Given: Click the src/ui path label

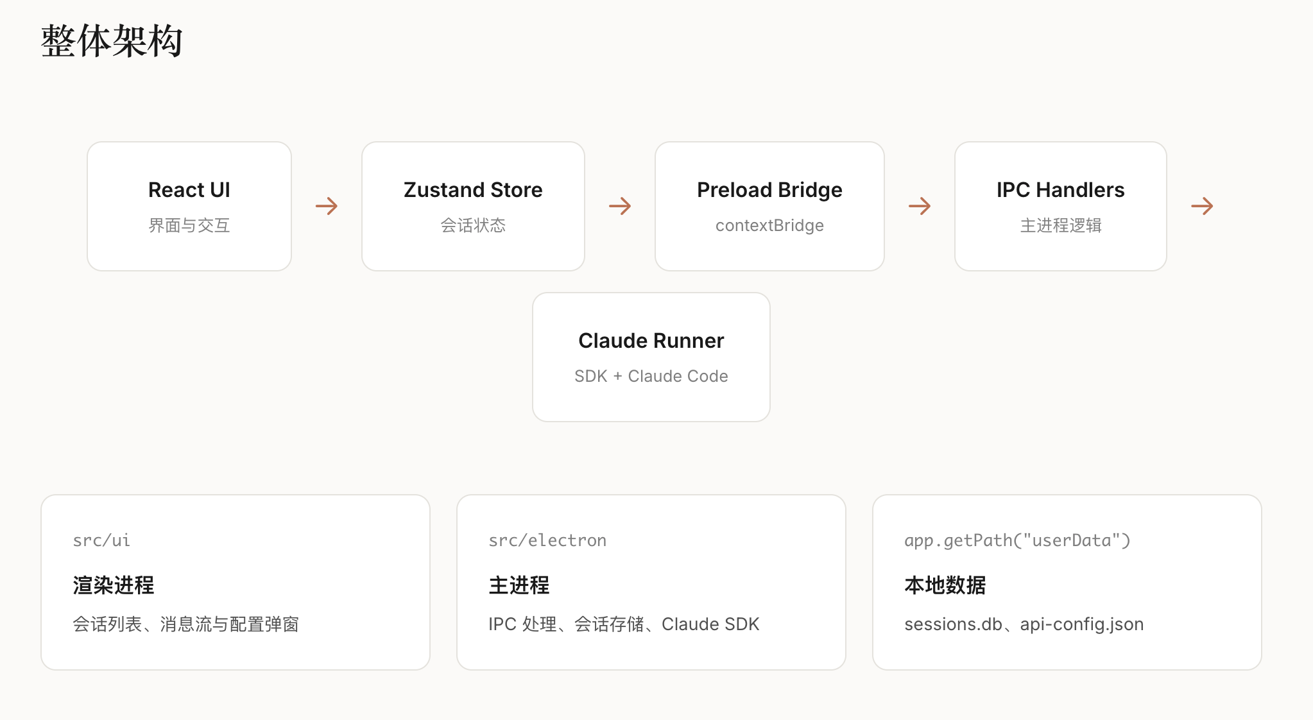Looking at the screenshot, I should tap(101, 540).
